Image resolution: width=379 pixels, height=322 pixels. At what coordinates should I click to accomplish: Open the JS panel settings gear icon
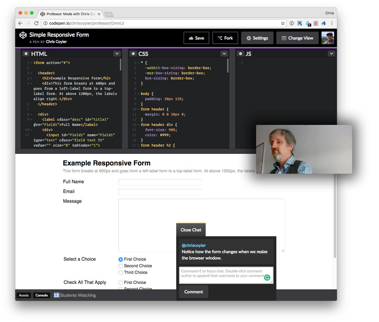coord(240,53)
